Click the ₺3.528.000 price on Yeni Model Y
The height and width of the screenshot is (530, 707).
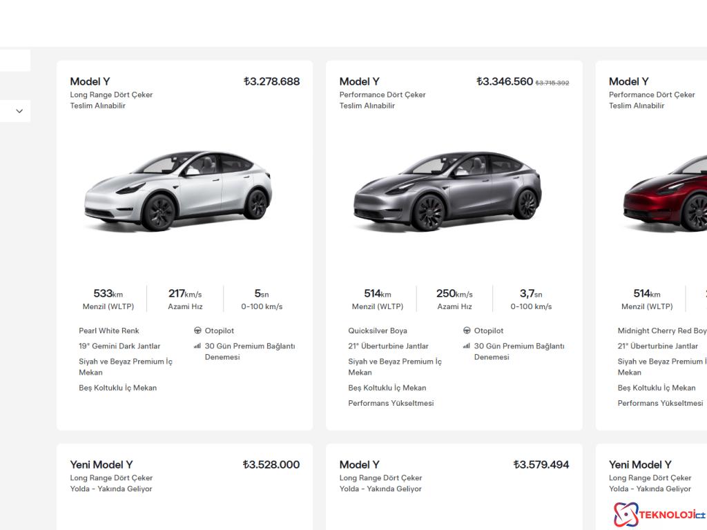(x=269, y=464)
